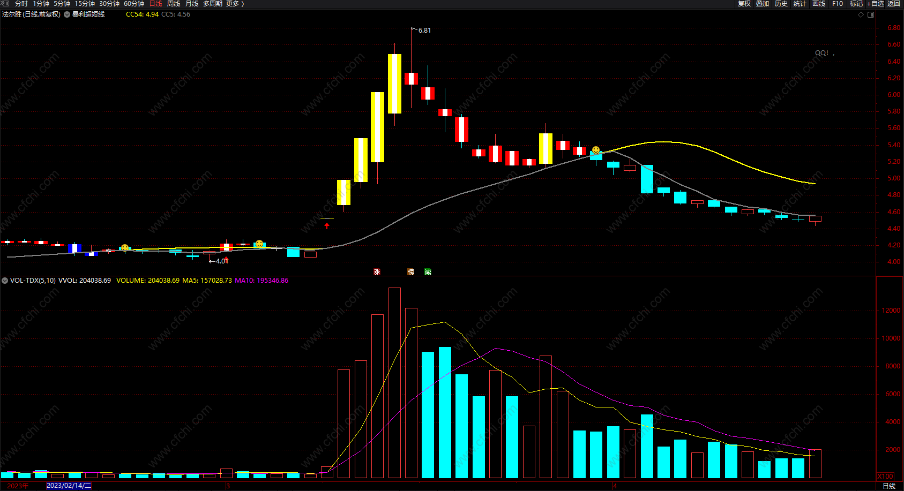Click the 暴利超短线 indicator name

click(x=88, y=14)
